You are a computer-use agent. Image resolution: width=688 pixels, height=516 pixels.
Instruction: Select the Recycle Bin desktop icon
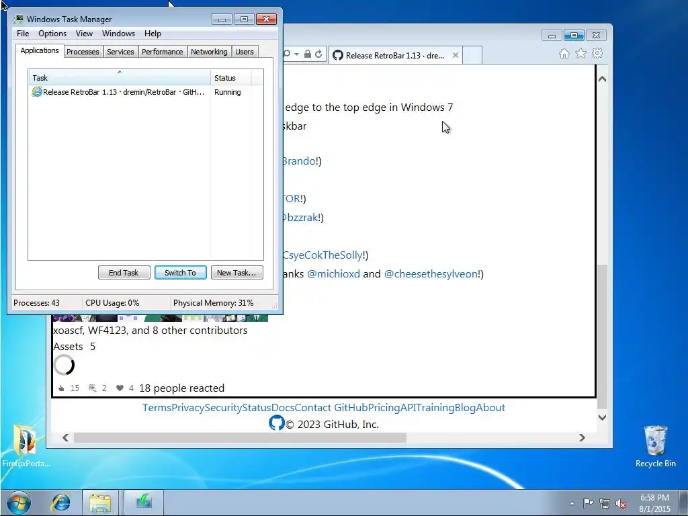(x=656, y=446)
